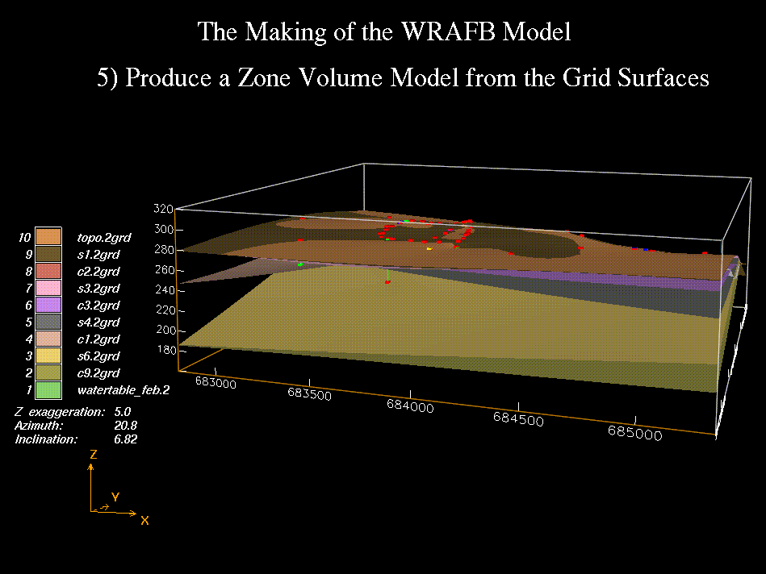Click the "The Making of the WRAFB Model" title
This screenshot has width=766, height=574.
pyautogui.click(x=384, y=31)
